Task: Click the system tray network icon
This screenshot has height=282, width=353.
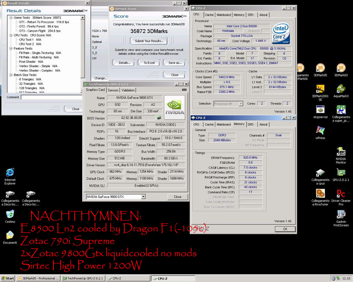Action: coord(333,278)
